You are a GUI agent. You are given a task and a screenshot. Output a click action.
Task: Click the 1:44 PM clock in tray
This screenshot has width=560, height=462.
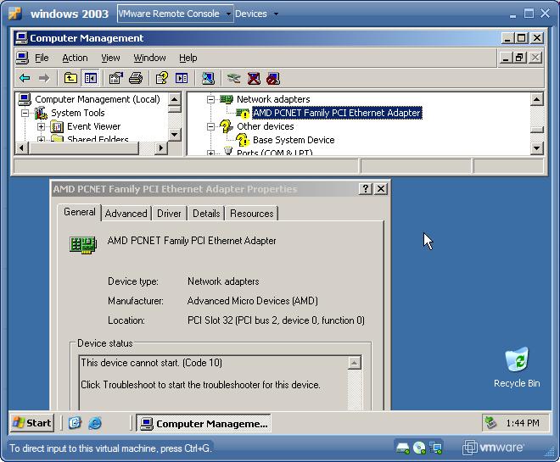click(x=523, y=423)
